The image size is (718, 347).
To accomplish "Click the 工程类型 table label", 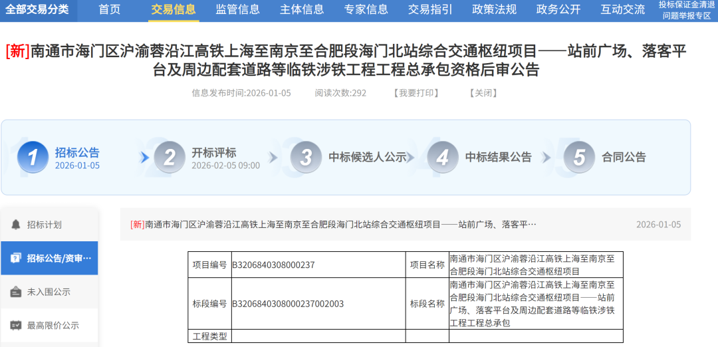I will [209, 336].
